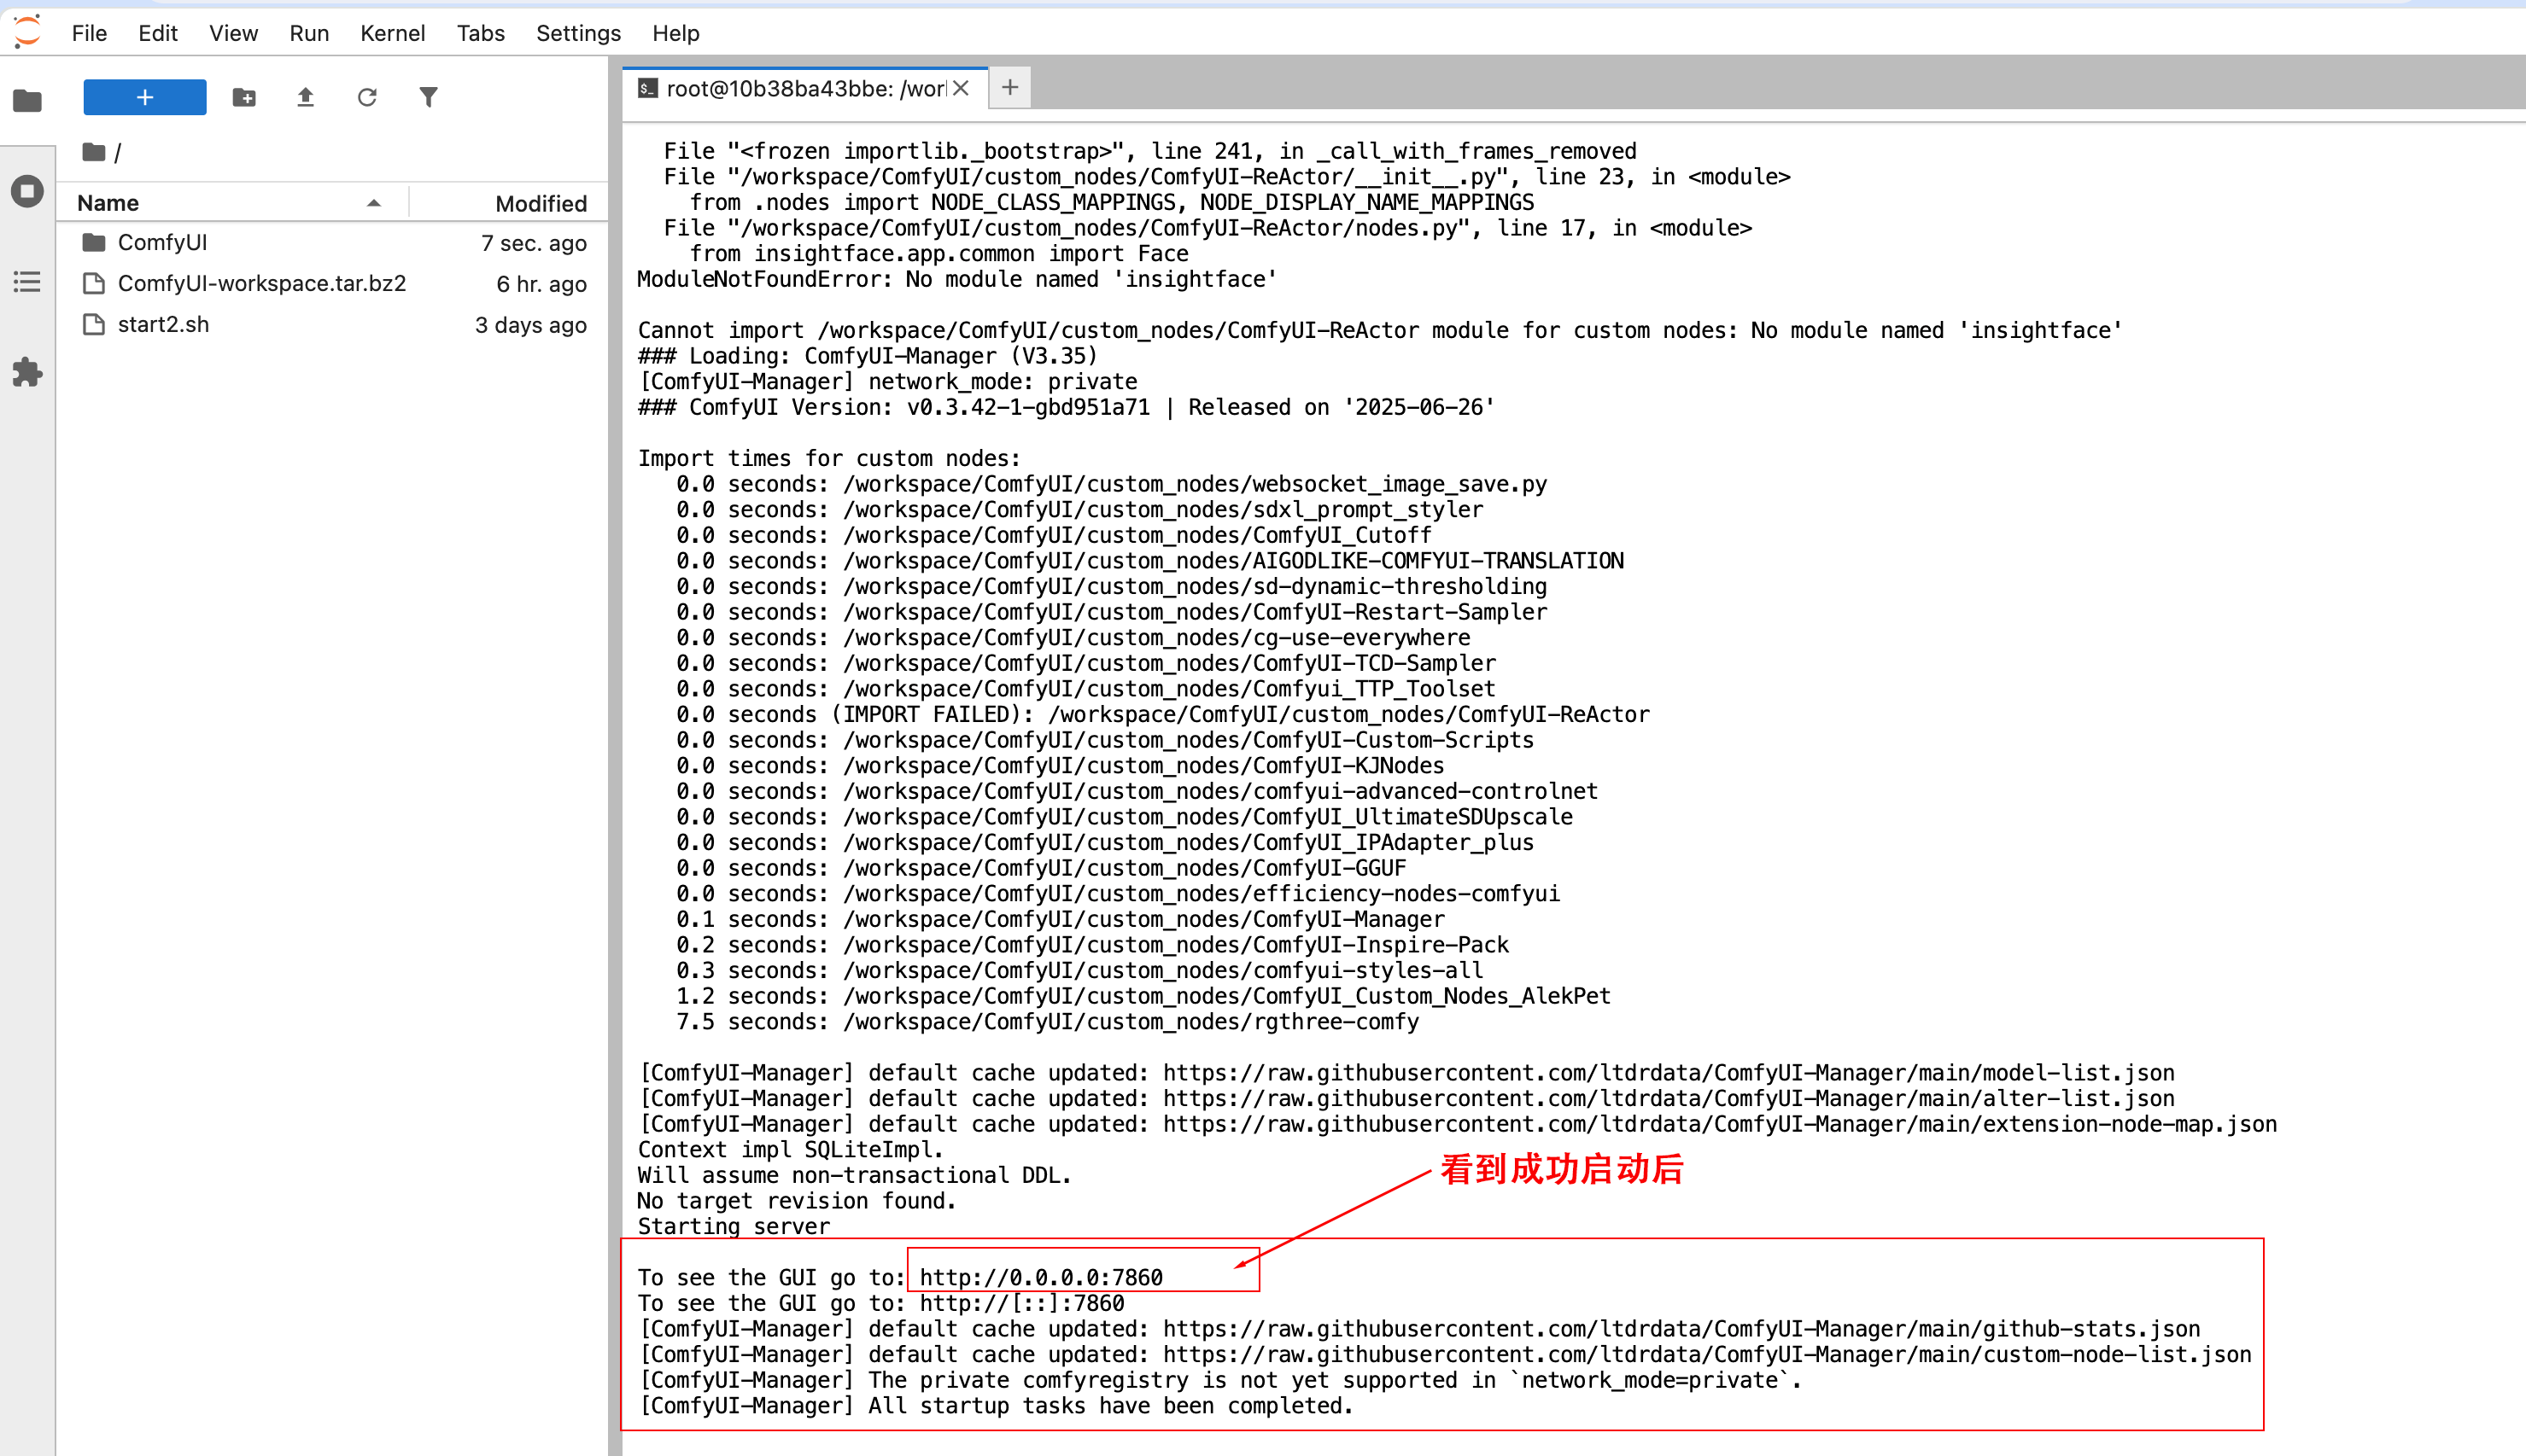
Task: Toggle the file filter funnel icon
Action: tap(428, 97)
